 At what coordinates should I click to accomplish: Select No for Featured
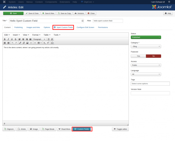pos(153,56)
